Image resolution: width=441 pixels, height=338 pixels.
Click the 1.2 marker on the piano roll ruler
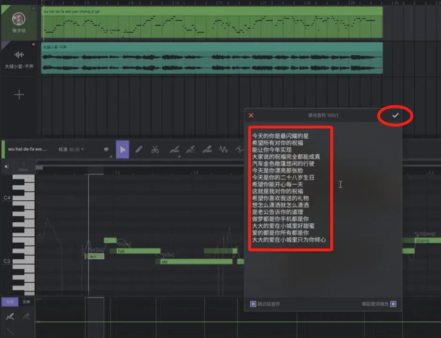[x=117, y=172]
